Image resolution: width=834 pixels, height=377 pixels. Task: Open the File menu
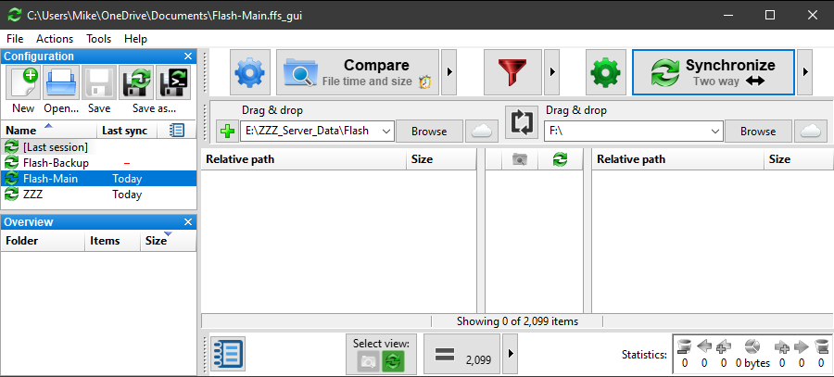coord(15,39)
